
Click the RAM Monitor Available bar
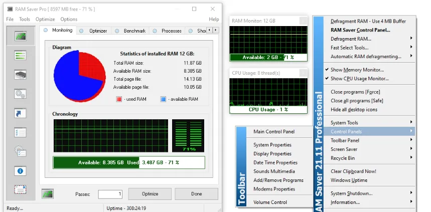click(268, 58)
